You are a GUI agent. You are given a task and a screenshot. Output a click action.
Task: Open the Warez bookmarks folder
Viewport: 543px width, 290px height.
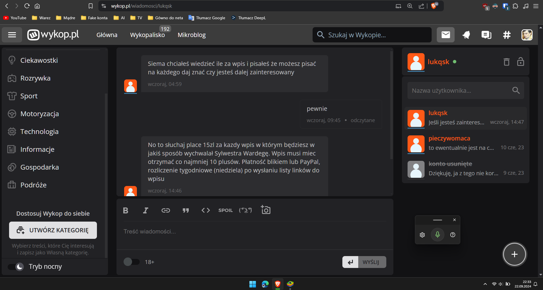point(41,18)
